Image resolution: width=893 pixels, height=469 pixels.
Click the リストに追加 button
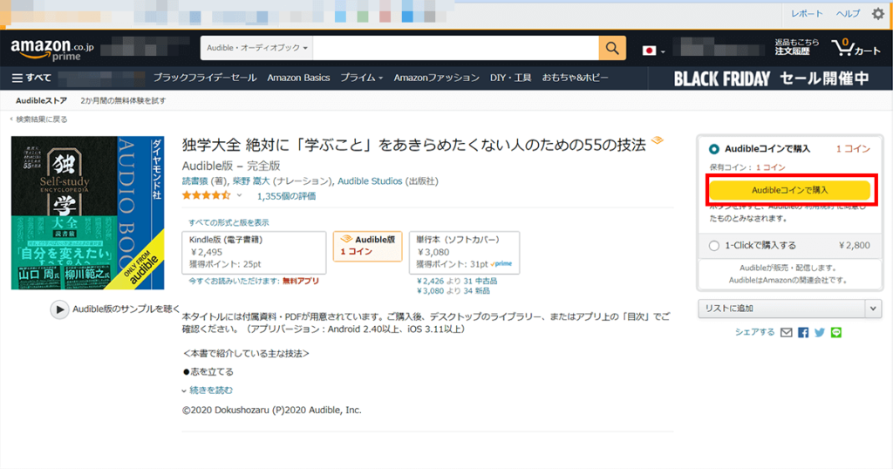781,309
